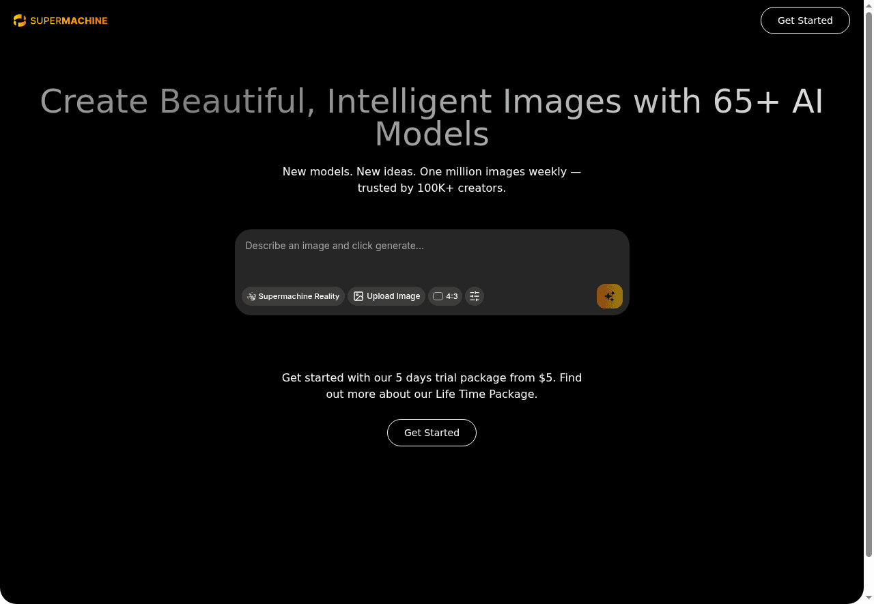Focus the image description prompt field

pos(432,255)
